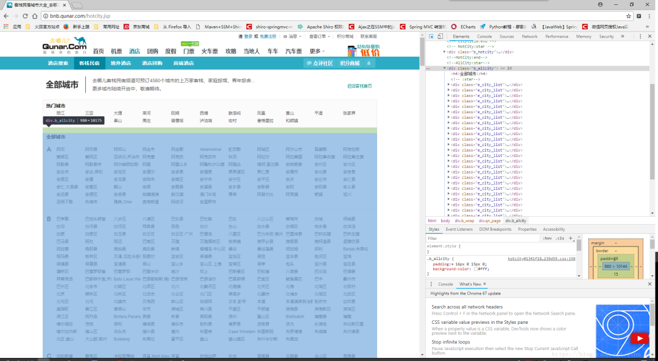The image size is (658, 361).
Task: Add new style rule with plus icon
Action: (571, 238)
